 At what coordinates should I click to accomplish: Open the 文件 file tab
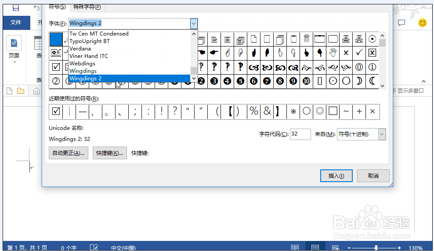click(x=16, y=22)
